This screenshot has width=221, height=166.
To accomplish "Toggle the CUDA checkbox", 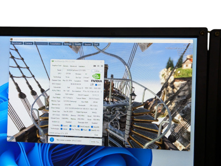I will [70, 126].
